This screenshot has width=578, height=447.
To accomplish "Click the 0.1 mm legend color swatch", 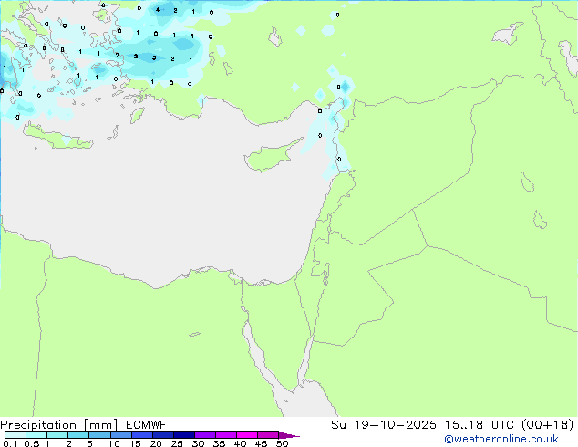I will 15,435.
